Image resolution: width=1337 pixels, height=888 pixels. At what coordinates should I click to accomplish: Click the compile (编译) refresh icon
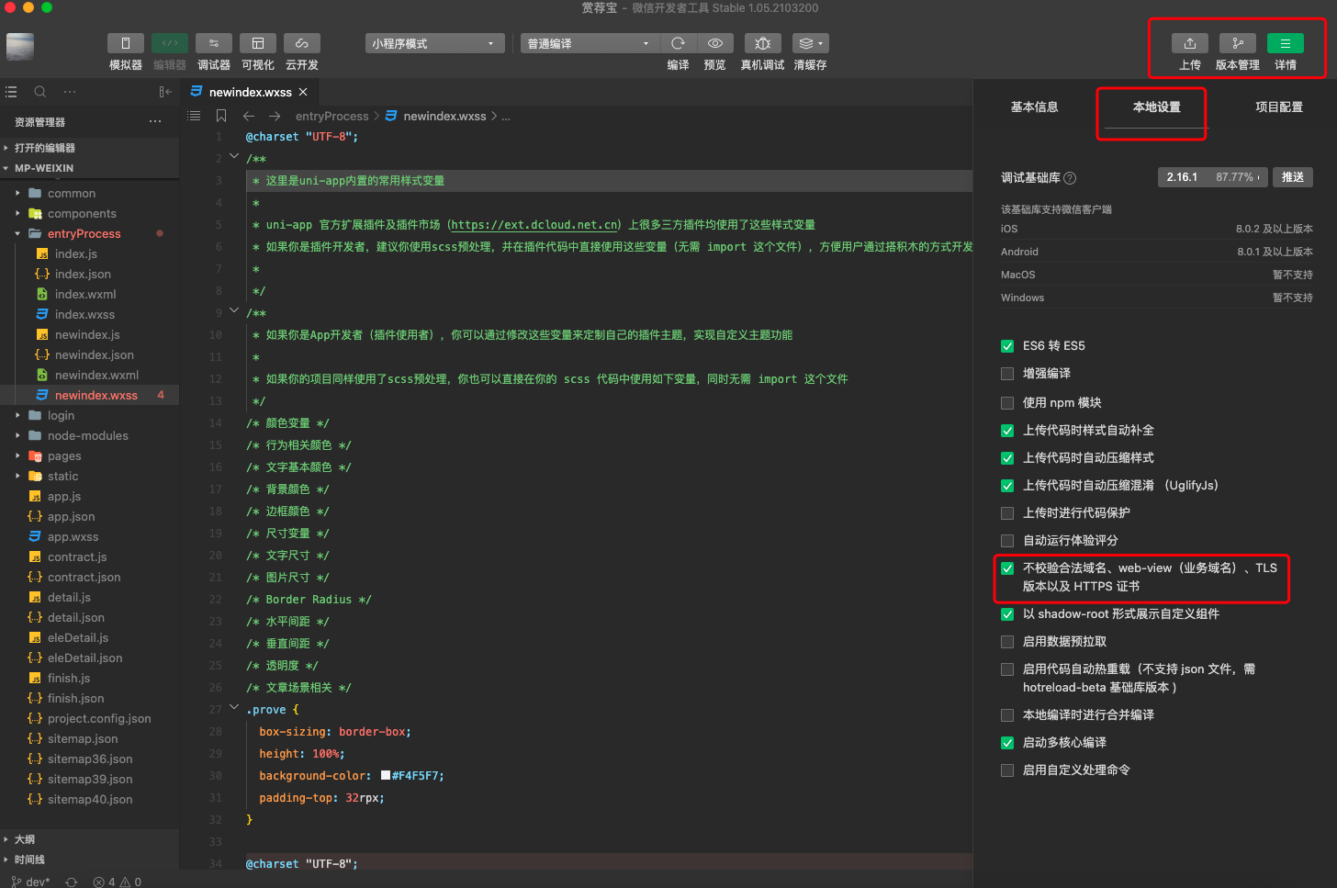(x=678, y=43)
